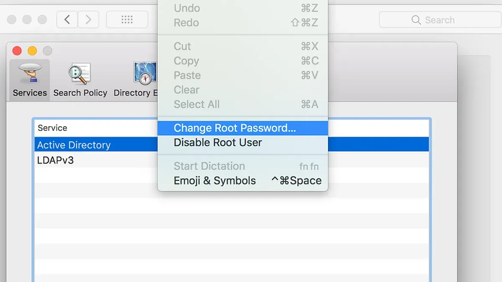The image size is (502, 282).
Task: Click the Copy menu item
Action: point(243,61)
